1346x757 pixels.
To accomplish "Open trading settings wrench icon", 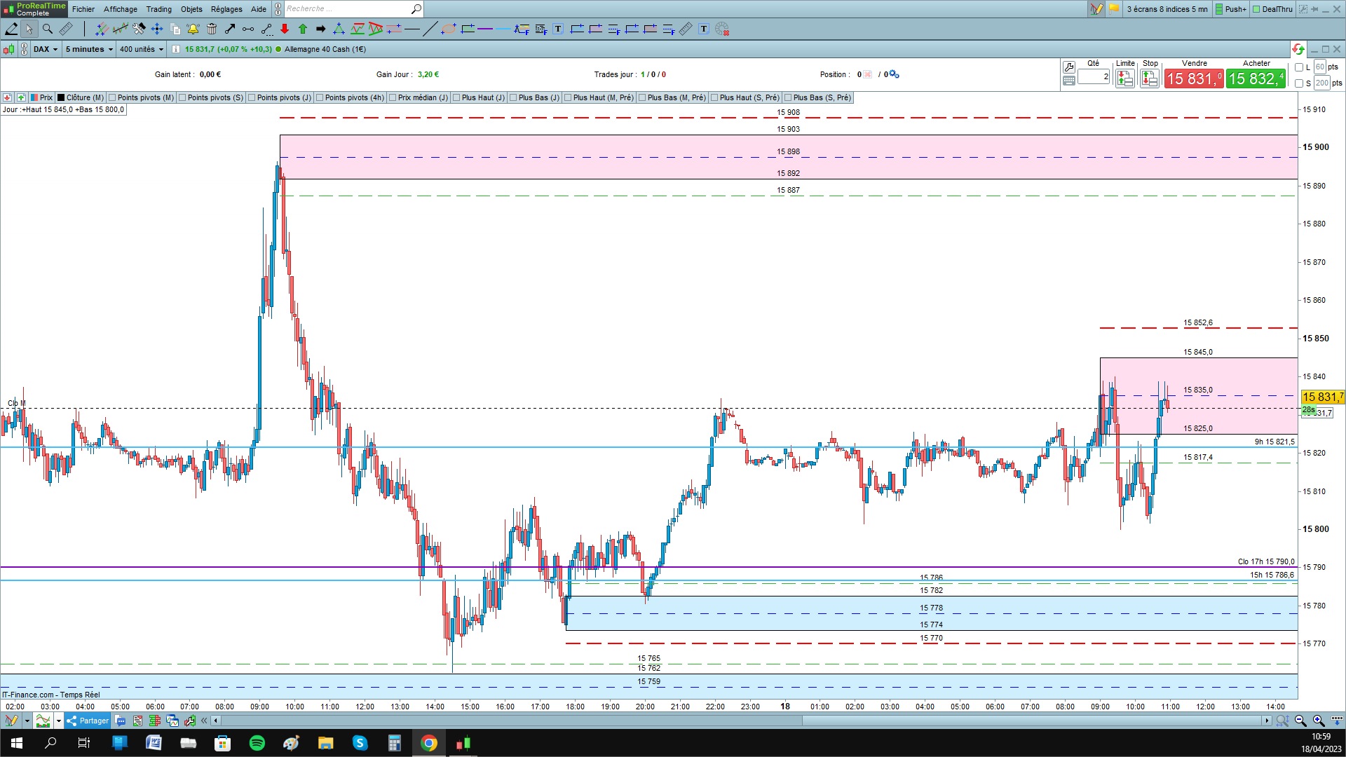I will [1069, 67].
